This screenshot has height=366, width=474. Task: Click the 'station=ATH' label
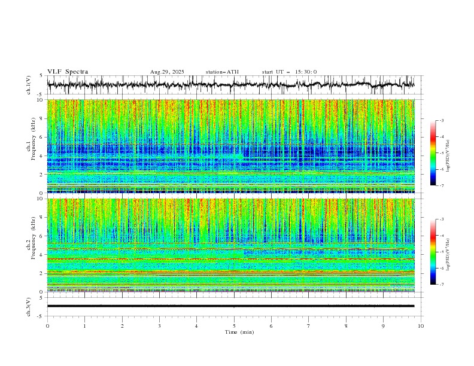(222, 72)
